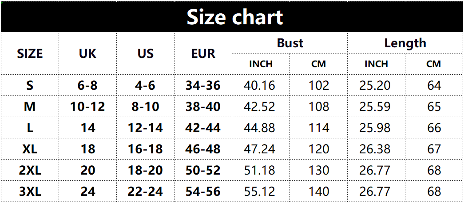Viewport: 464px width, 202px height.
Task: Select the 2XL size row label
Action: 30,170
